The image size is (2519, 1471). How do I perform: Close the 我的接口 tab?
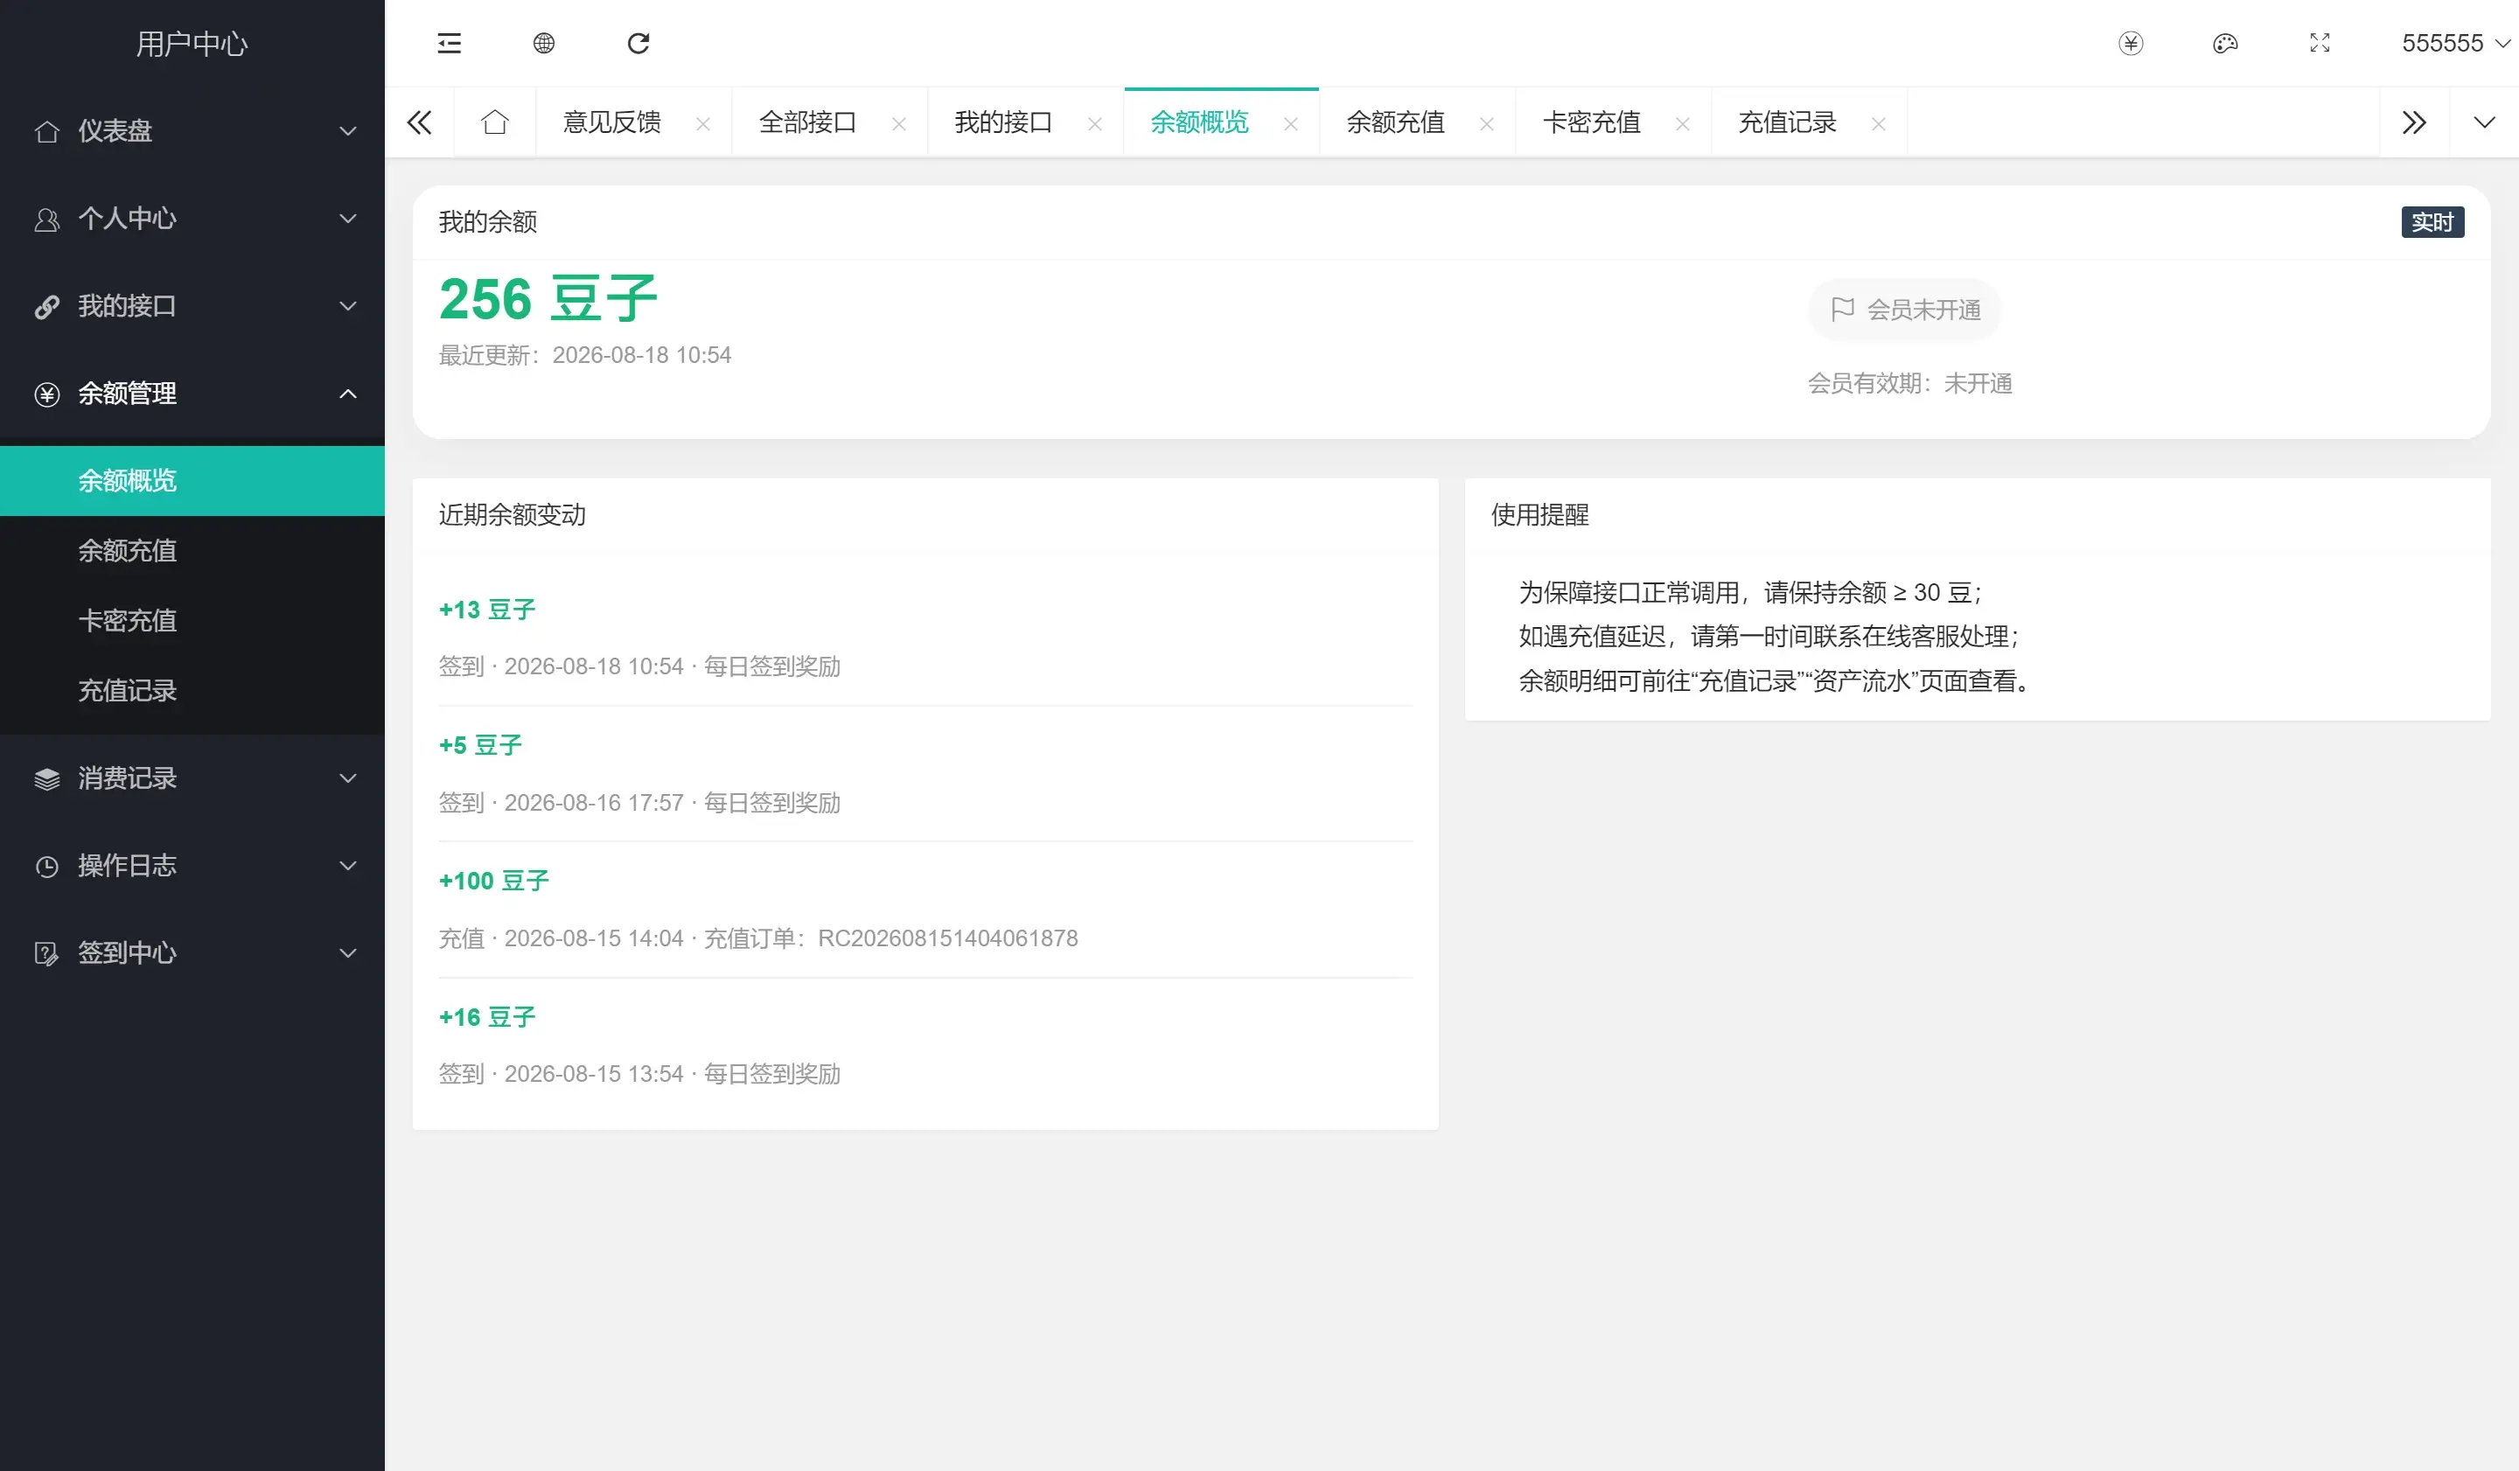tap(1094, 124)
